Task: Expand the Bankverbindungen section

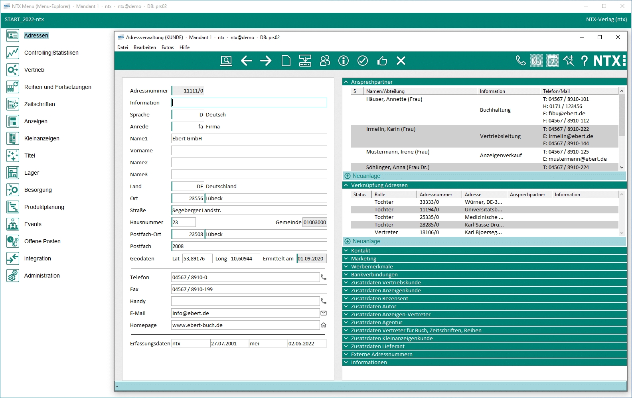Action: click(x=346, y=274)
